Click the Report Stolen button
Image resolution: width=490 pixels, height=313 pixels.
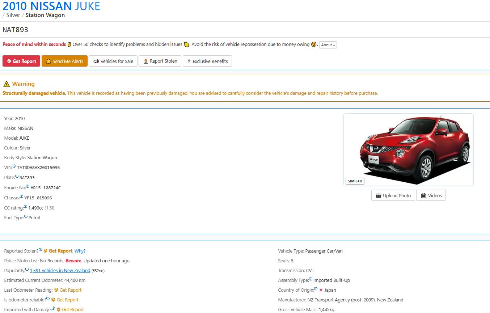point(160,61)
